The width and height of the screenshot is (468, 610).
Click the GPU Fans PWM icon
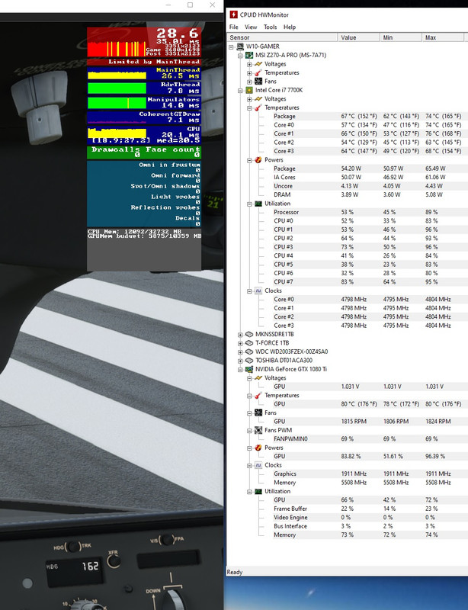[x=258, y=430]
